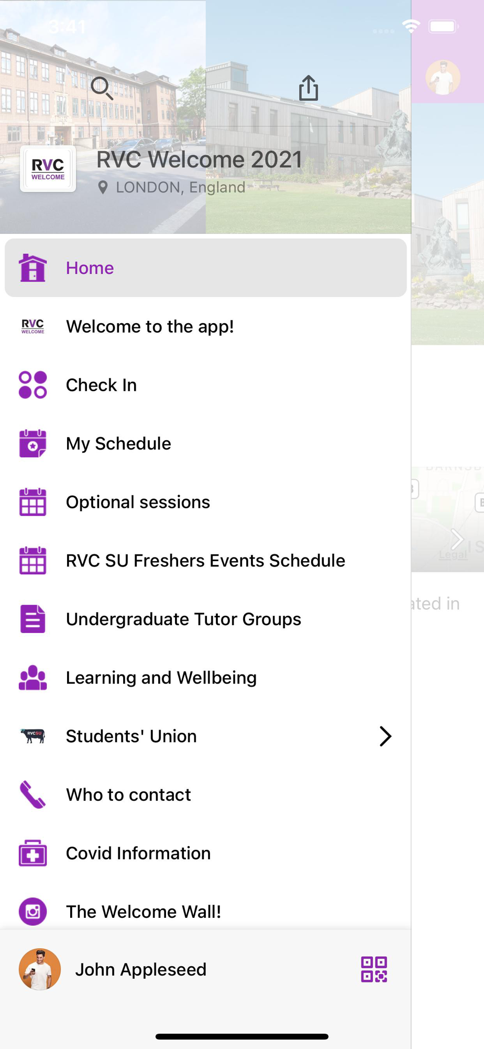Tap the Who to contact phone icon
This screenshot has height=1049, width=484.
coord(32,795)
